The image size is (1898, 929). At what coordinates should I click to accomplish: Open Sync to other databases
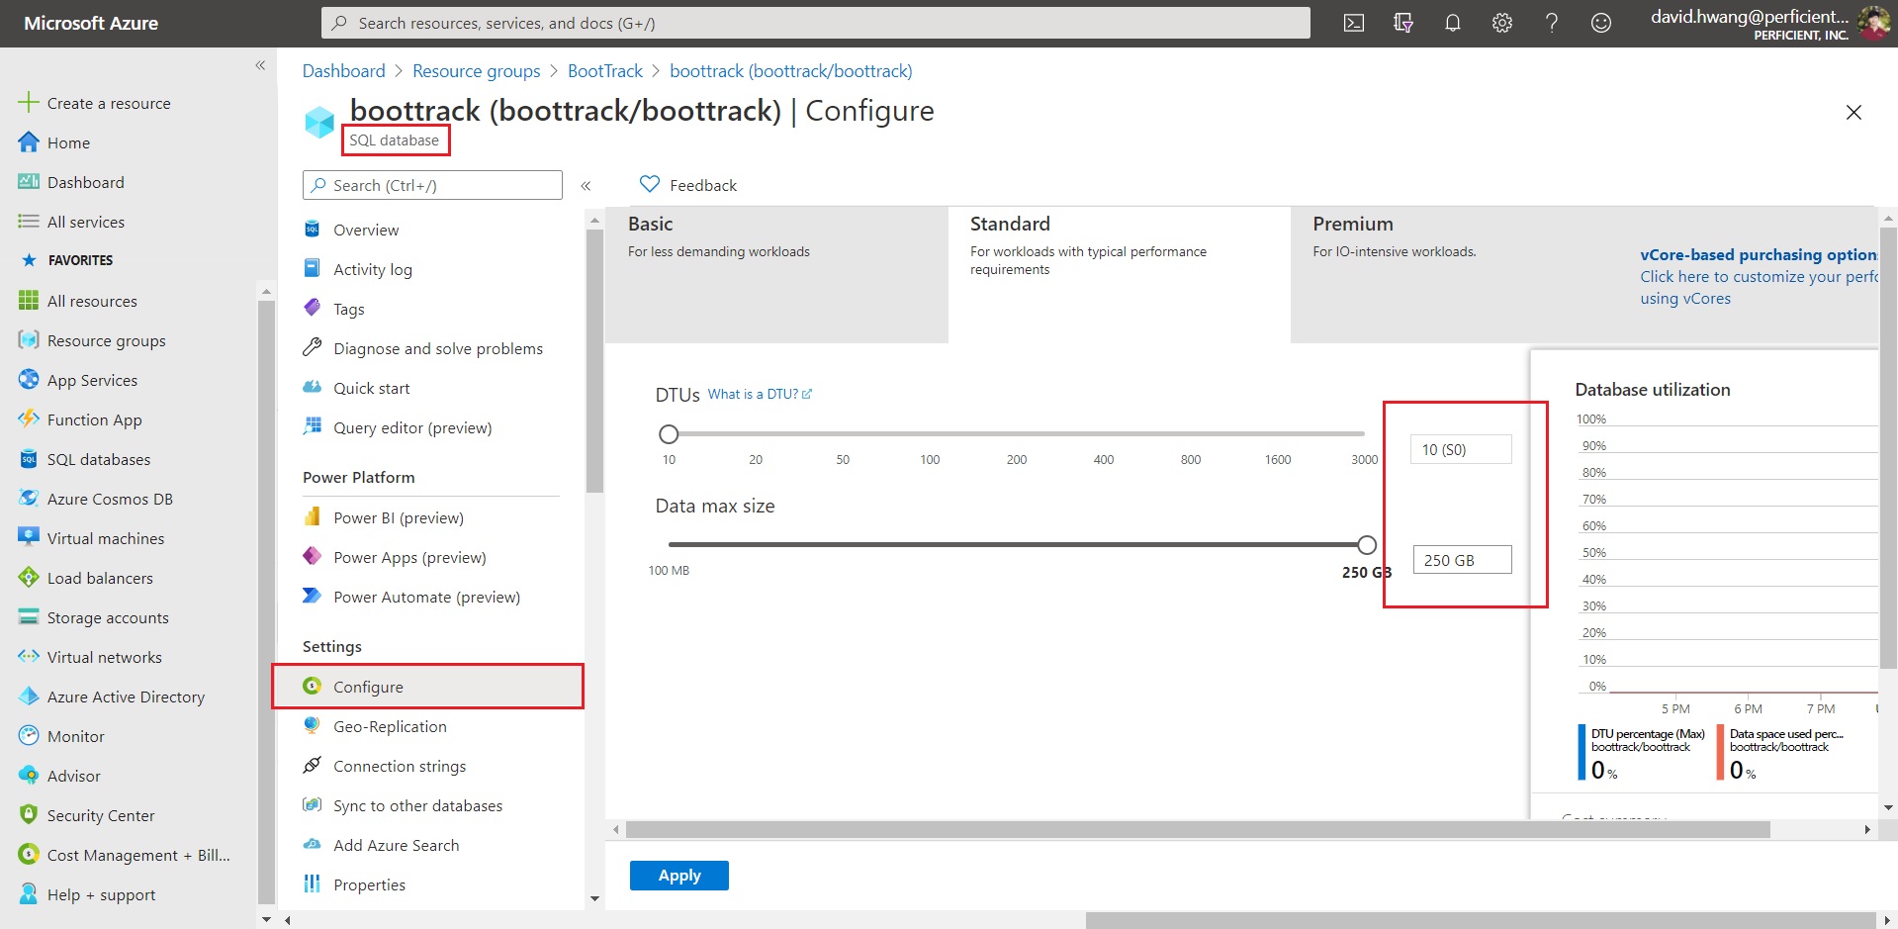pyautogui.click(x=417, y=805)
